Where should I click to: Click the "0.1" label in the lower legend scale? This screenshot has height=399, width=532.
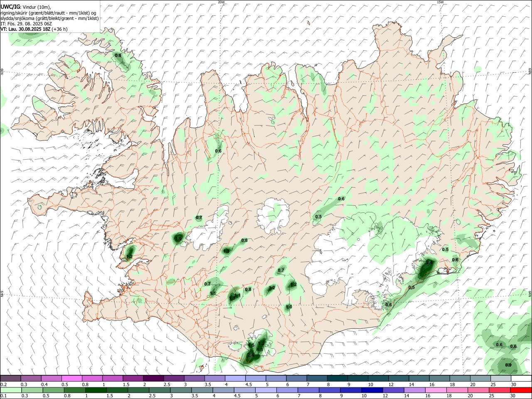coord(4,396)
